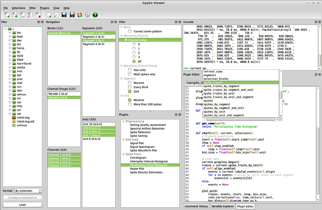
Task: Open plugin configuration gear icon
Action: [88, 15]
